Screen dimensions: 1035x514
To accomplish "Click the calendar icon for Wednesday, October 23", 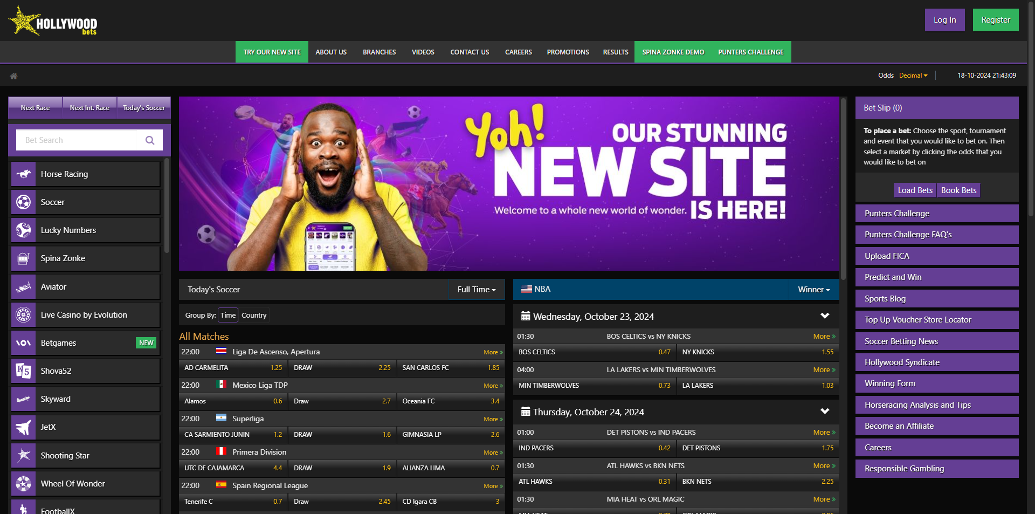I will tap(526, 316).
